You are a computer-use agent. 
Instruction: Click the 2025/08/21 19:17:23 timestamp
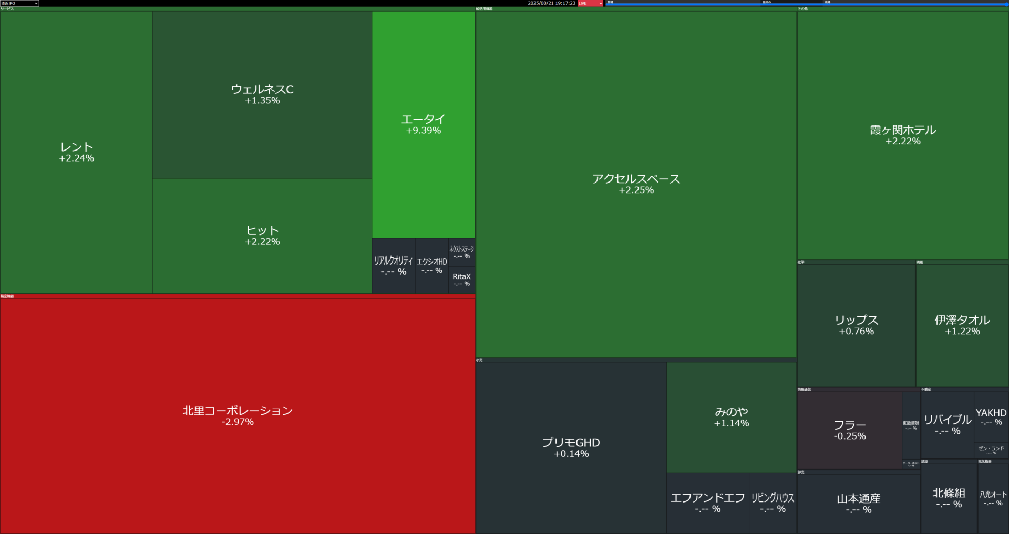pos(551,3)
